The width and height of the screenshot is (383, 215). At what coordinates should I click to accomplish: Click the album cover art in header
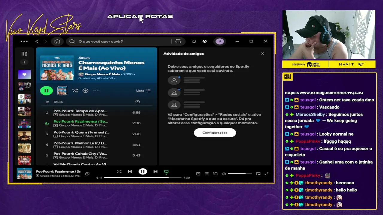(57, 67)
